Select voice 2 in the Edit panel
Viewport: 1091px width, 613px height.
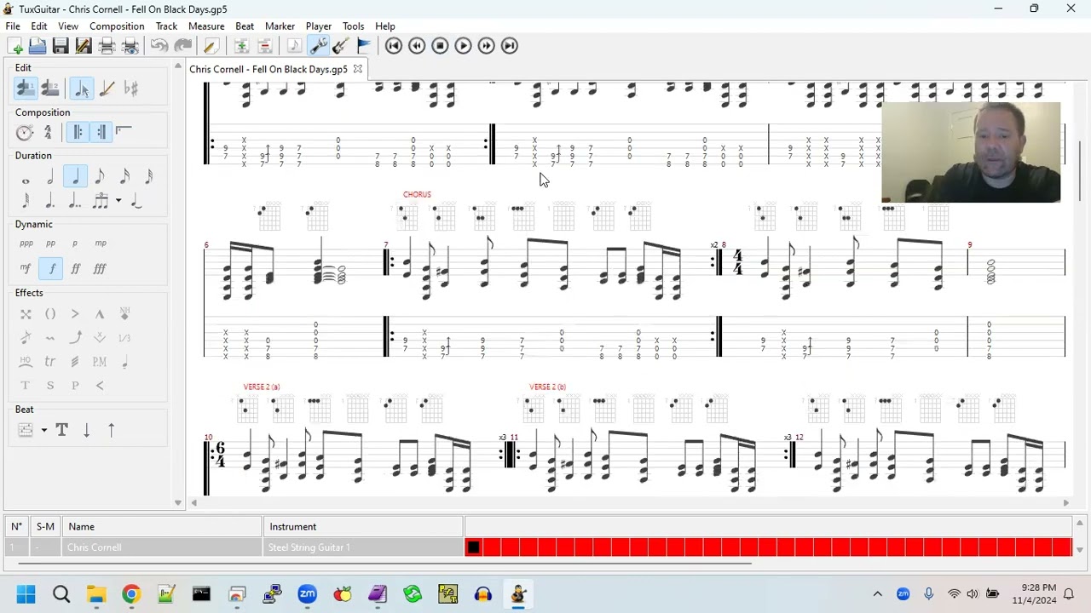point(49,88)
